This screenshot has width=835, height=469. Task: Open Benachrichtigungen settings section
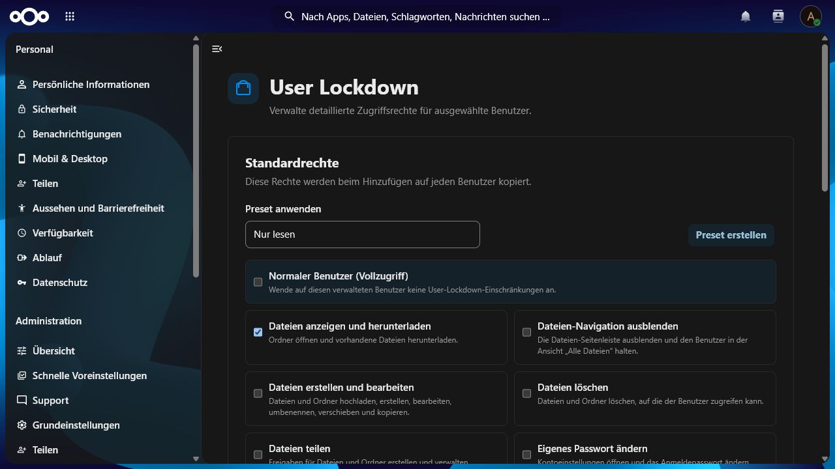click(x=99, y=134)
